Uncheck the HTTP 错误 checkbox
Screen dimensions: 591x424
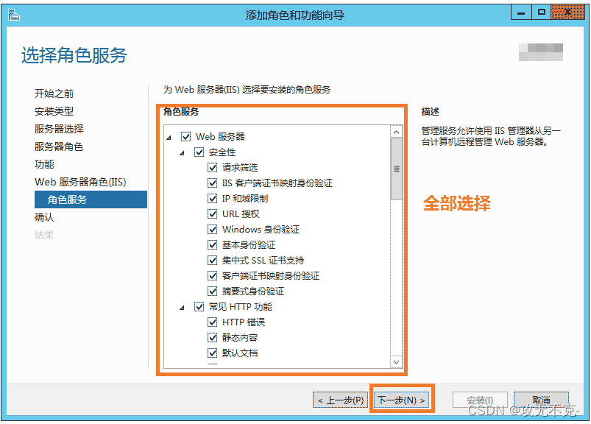(x=213, y=322)
